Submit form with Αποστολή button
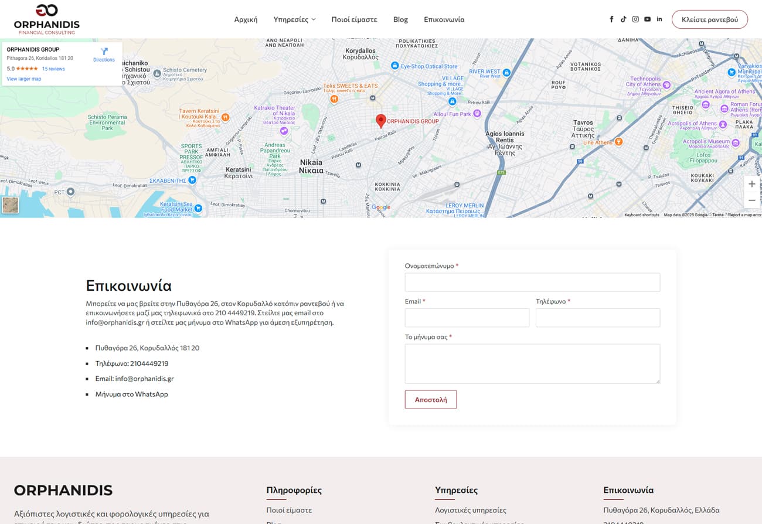This screenshot has height=524, width=762. pos(431,400)
